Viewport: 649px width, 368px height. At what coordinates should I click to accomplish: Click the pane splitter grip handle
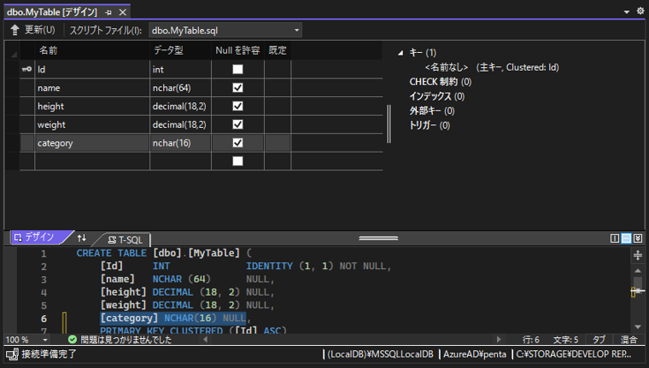click(378, 239)
